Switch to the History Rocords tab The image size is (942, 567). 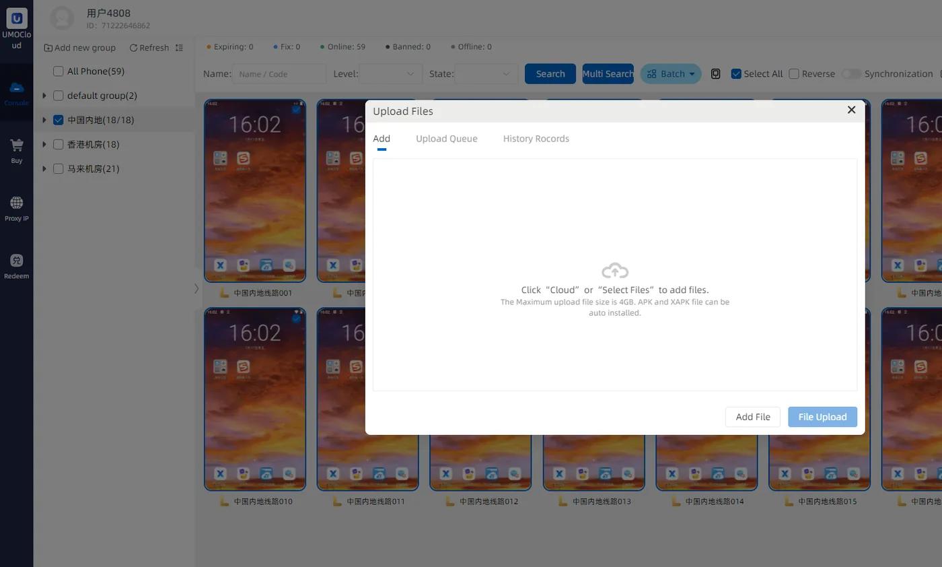536,139
